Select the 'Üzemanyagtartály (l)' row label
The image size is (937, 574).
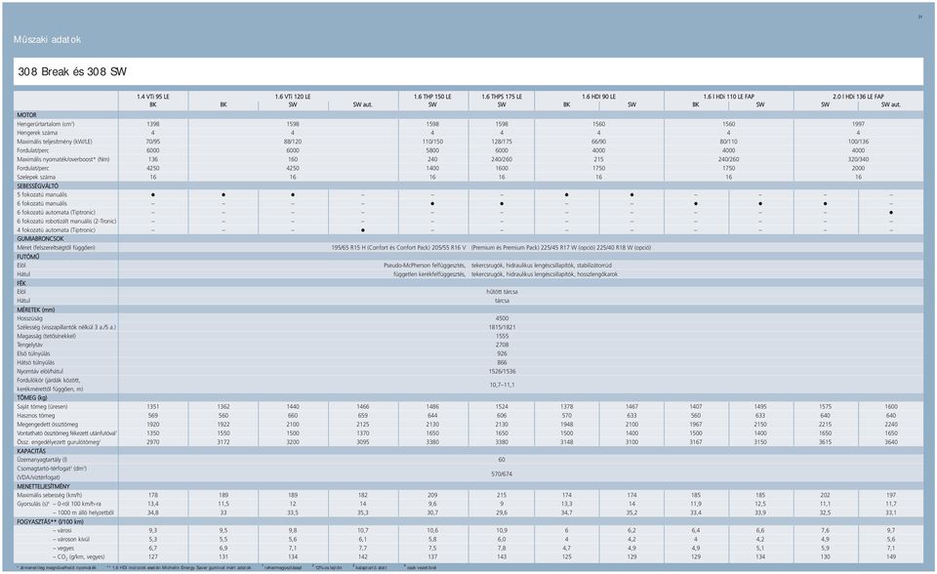[42, 460]
